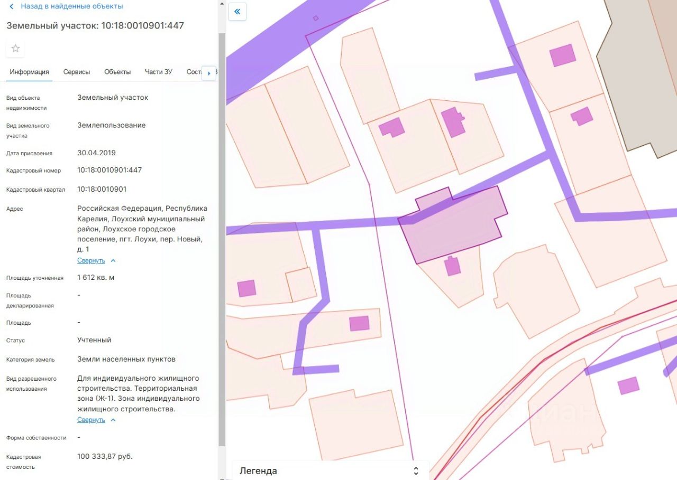The width and height of the screenshot is (677, 480).
Task: Collapse the address text via Свернуть
Action: tap(91, 261)
